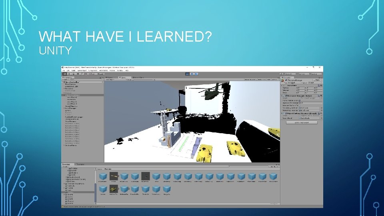Click the Transform component help icon

319,86
